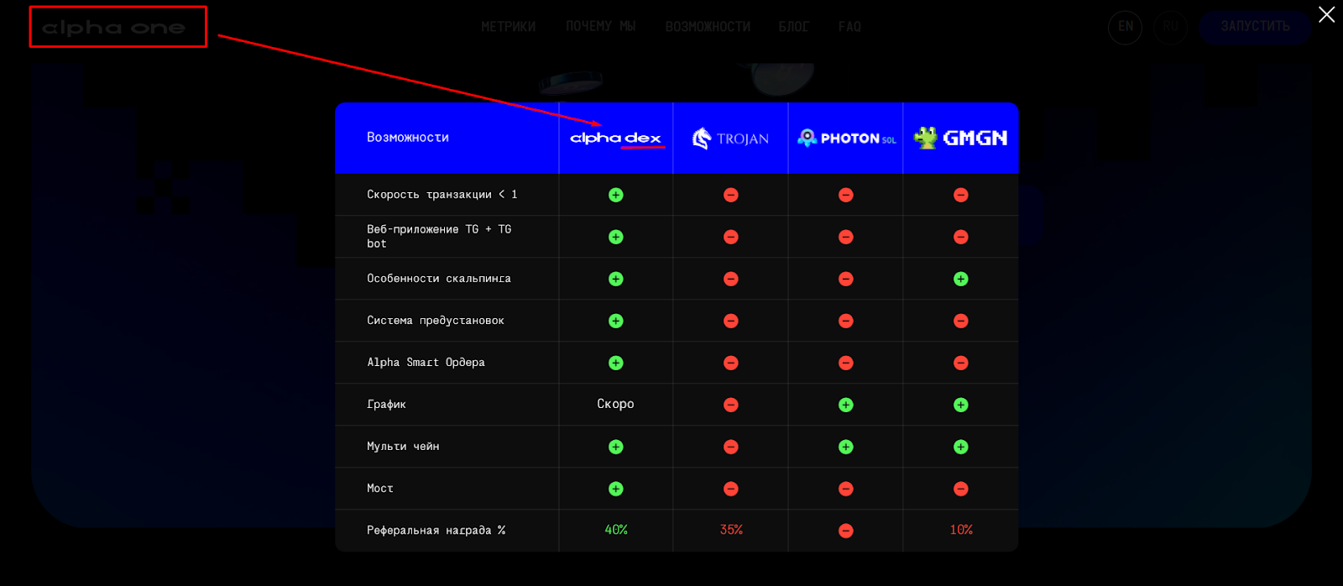Click GMGN red minus for Скорость транзакции
This screenshot has height=586, width=1343.
(961, 195)
